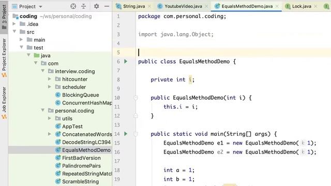Switch to String.java tab
Screen dimensions: 331x186
[x=134, y=6]
